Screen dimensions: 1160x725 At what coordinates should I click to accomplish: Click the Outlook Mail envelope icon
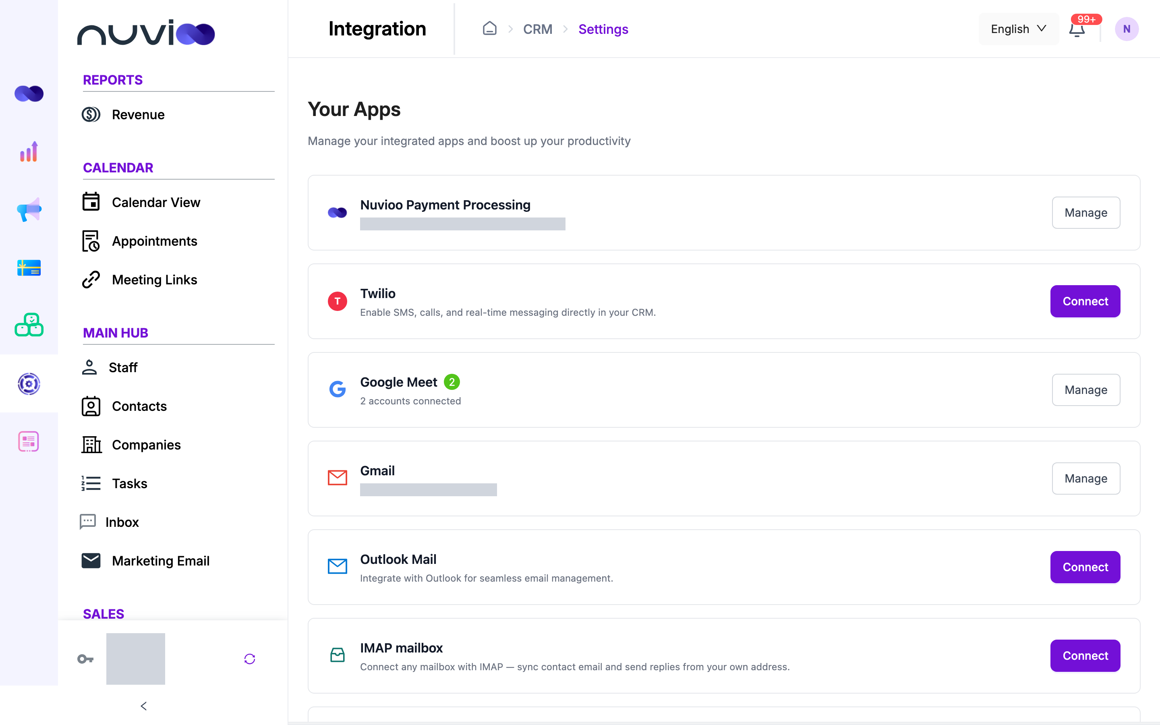click(x=338, y=566)
